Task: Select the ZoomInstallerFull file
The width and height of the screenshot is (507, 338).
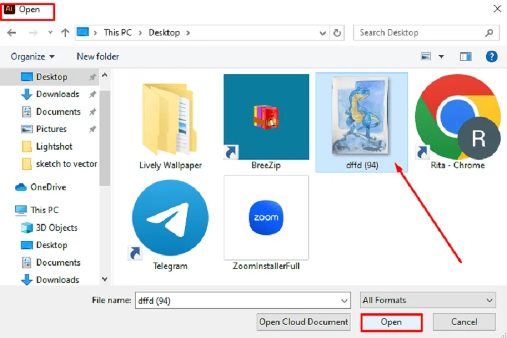Action: (x=266, y=223)
